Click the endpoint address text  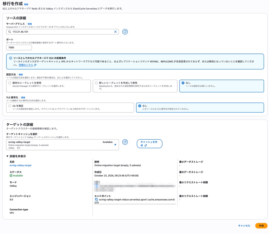pyautogui.click(x=135, y=201)
